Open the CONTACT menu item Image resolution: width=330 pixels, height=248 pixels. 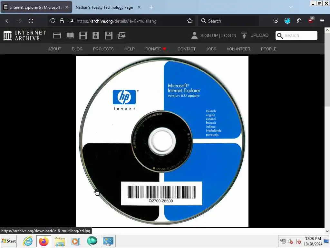click(187, 49)
